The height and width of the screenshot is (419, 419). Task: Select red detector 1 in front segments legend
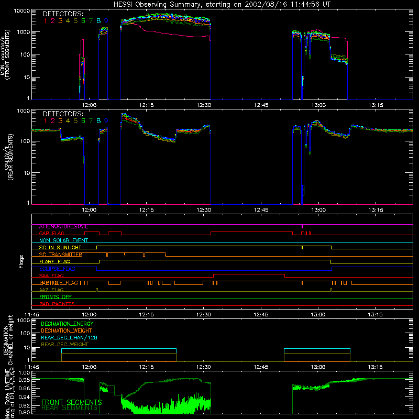tap(45, 20)
